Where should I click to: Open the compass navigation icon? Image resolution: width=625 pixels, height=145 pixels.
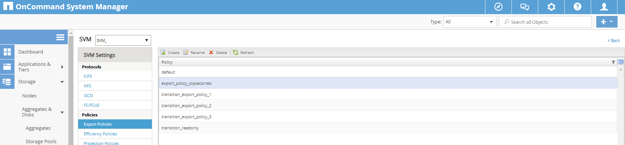(x=498, y=7)
